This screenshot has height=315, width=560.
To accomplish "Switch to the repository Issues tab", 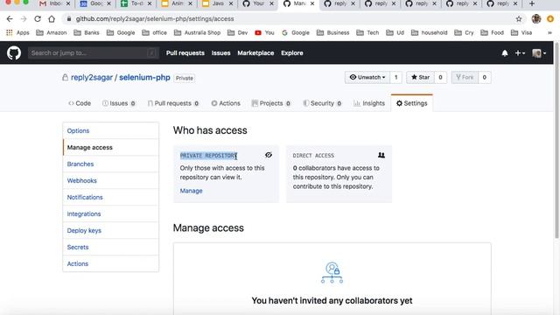I will (119, 103).
